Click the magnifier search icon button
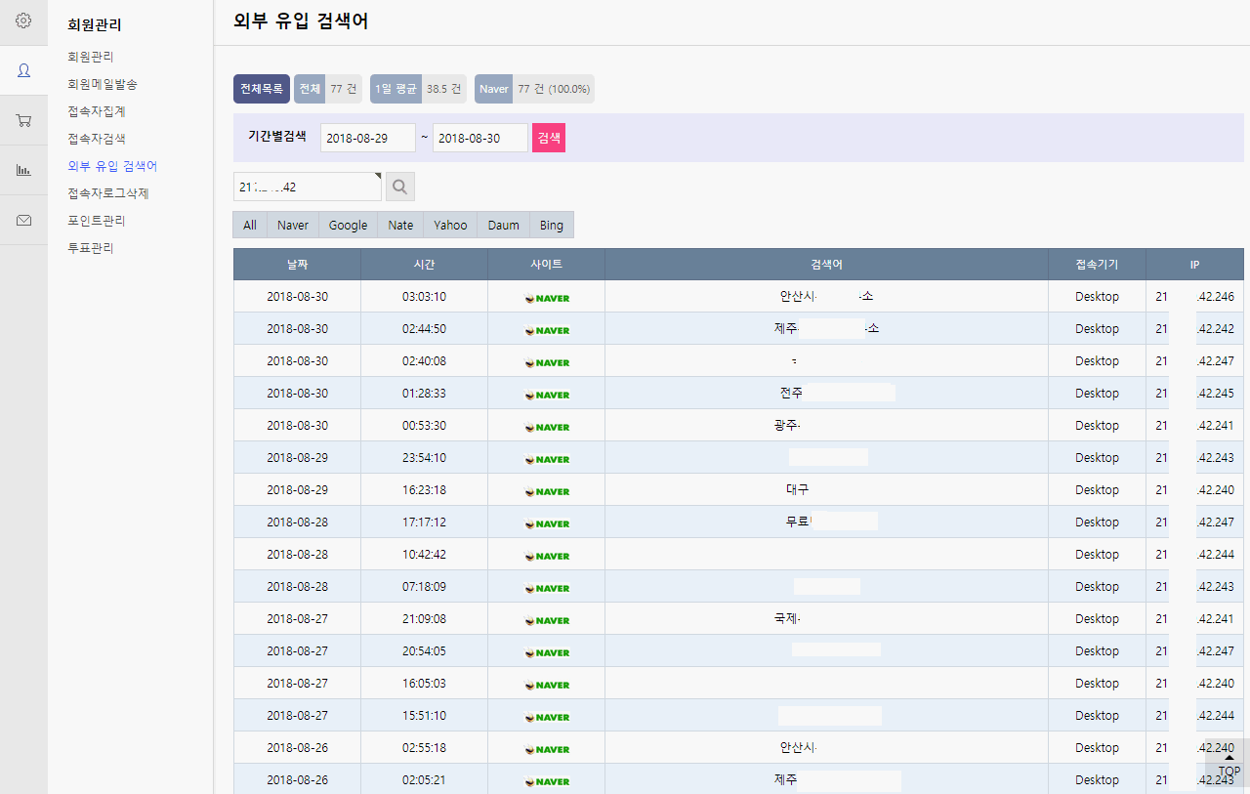 coord(400,187)
